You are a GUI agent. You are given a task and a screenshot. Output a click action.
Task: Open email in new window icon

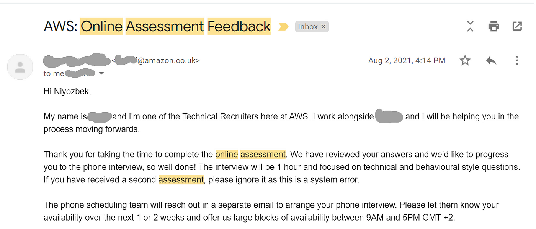tap(517, 26)
